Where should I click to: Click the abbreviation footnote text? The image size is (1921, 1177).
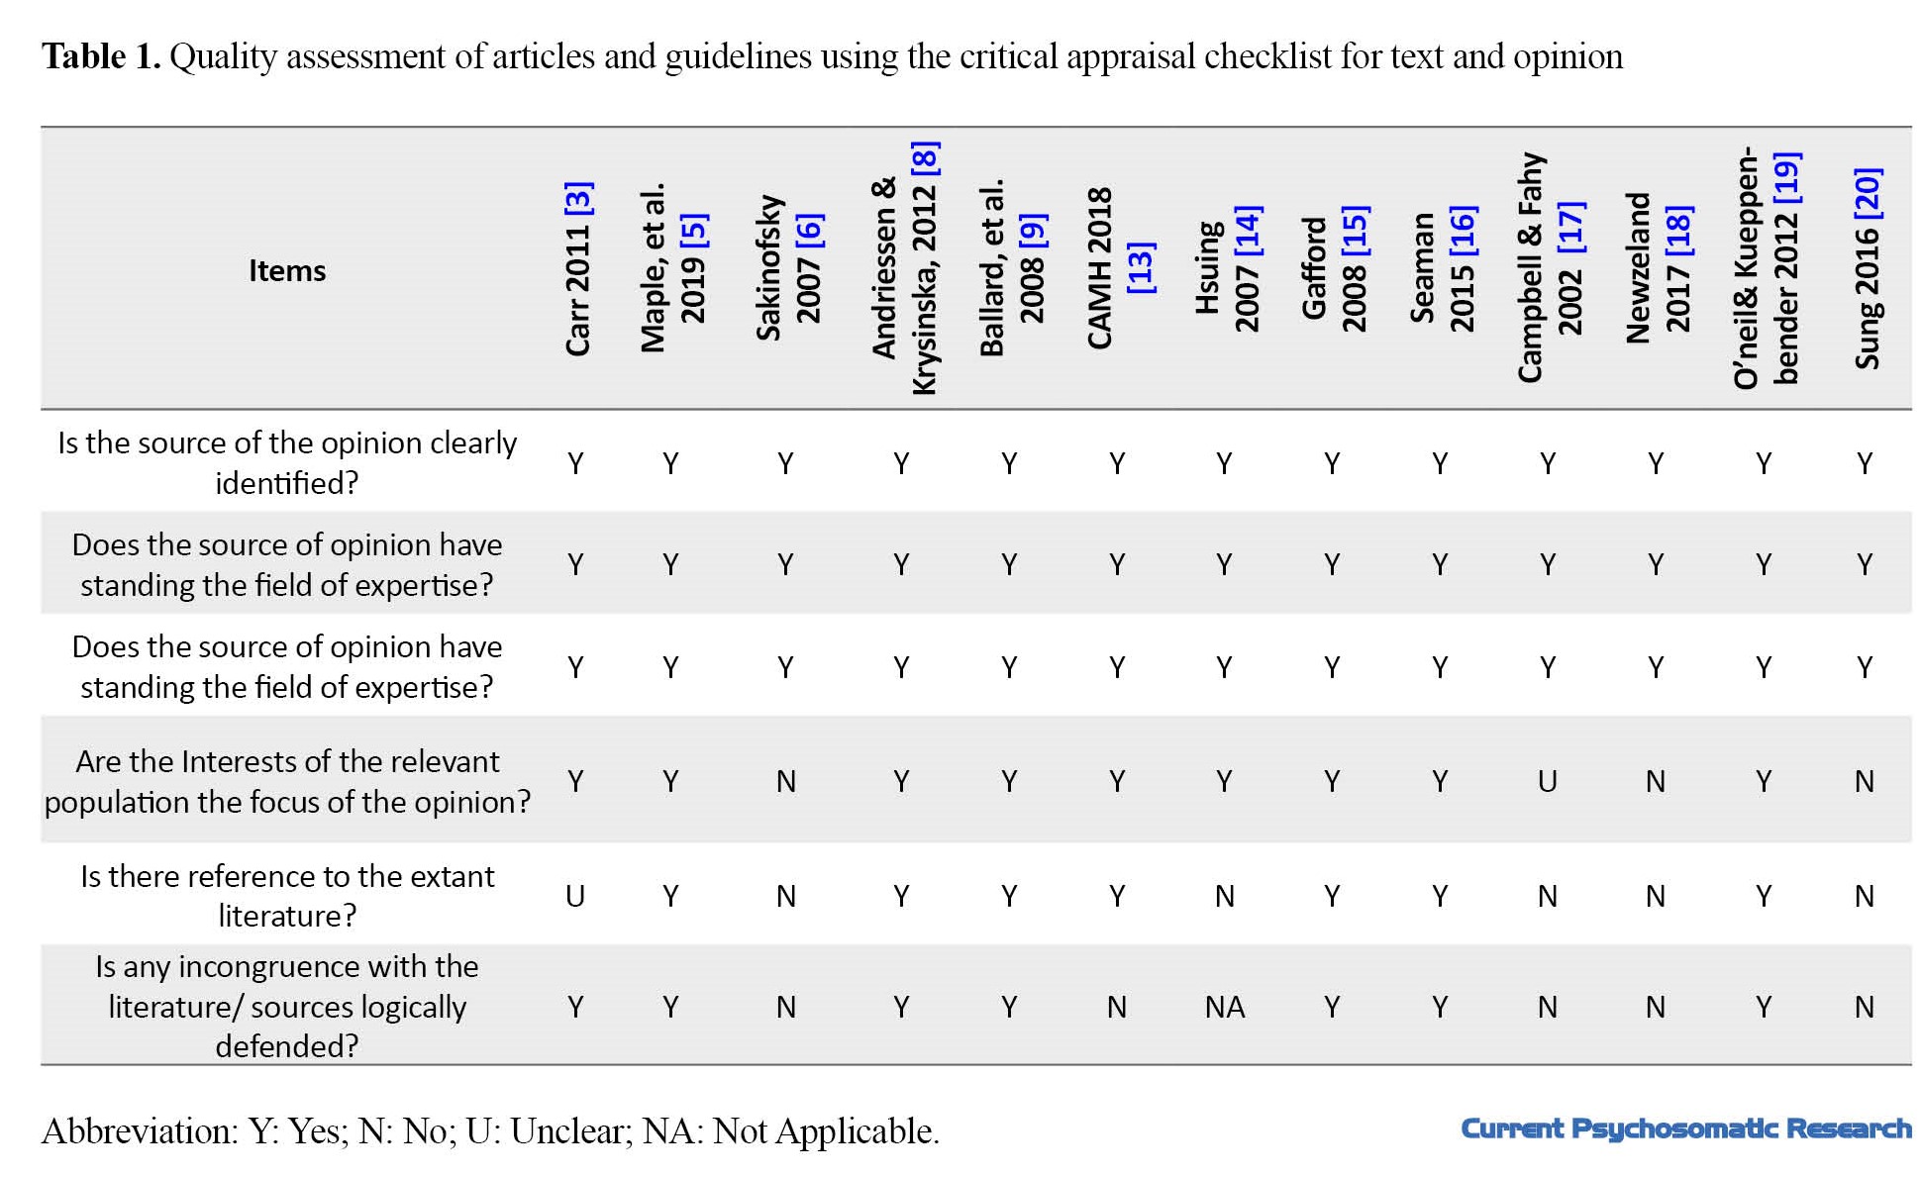click(x=490, y=1130)
